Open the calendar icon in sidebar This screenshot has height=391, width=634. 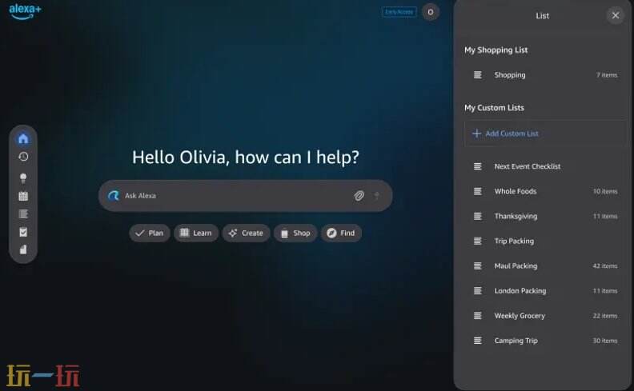(x=23, y=196)
